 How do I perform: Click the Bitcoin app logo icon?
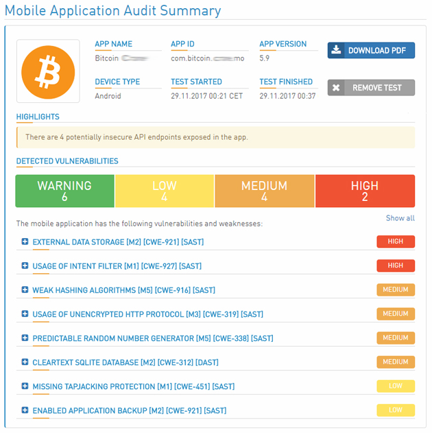point(48,71)
